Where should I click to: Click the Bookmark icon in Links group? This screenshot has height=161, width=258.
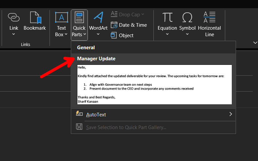[34, 18]
